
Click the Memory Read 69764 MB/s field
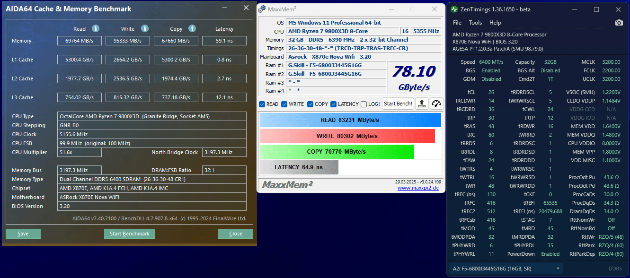(x=80, y=41)
